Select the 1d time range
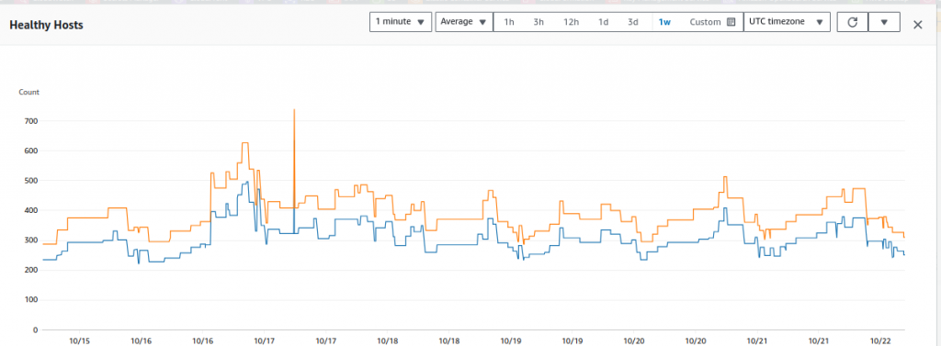941x346 pixels. point(603,22)
